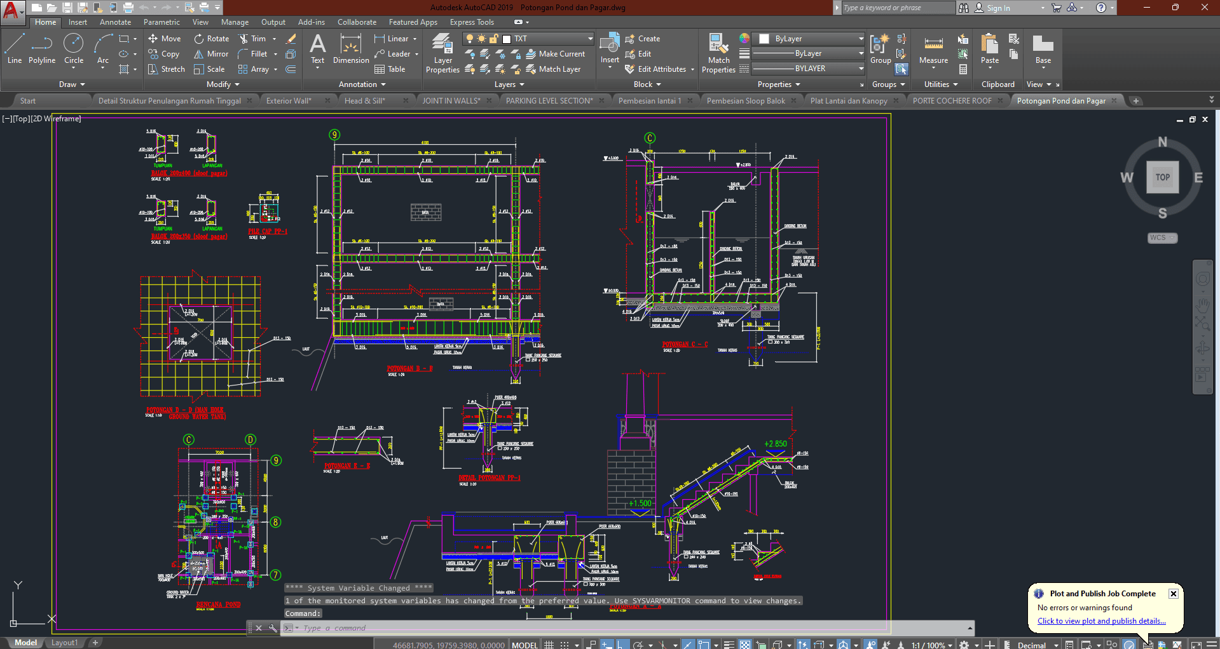Click the Stretch tool
Viewport: 1220px width, 649px height.
click(x=166, y=69)
